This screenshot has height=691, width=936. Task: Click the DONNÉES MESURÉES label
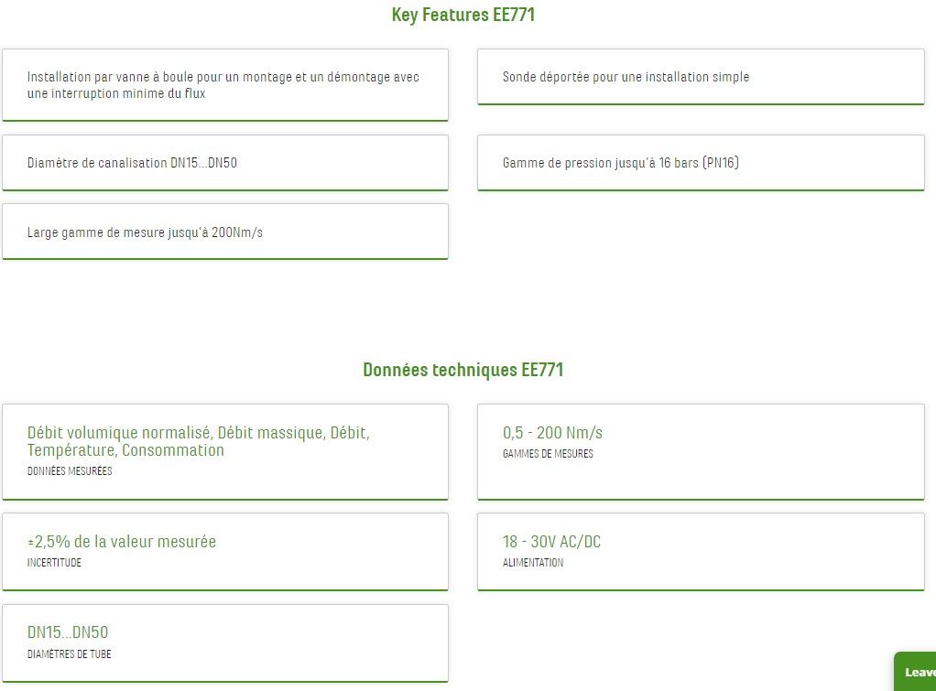coord(70,471)
